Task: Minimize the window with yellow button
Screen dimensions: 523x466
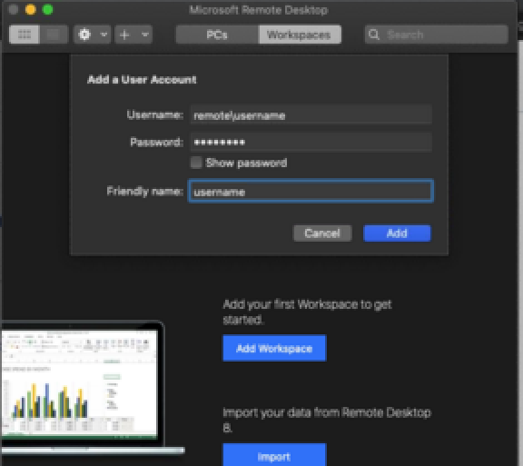Action: (x=30, y=9)
